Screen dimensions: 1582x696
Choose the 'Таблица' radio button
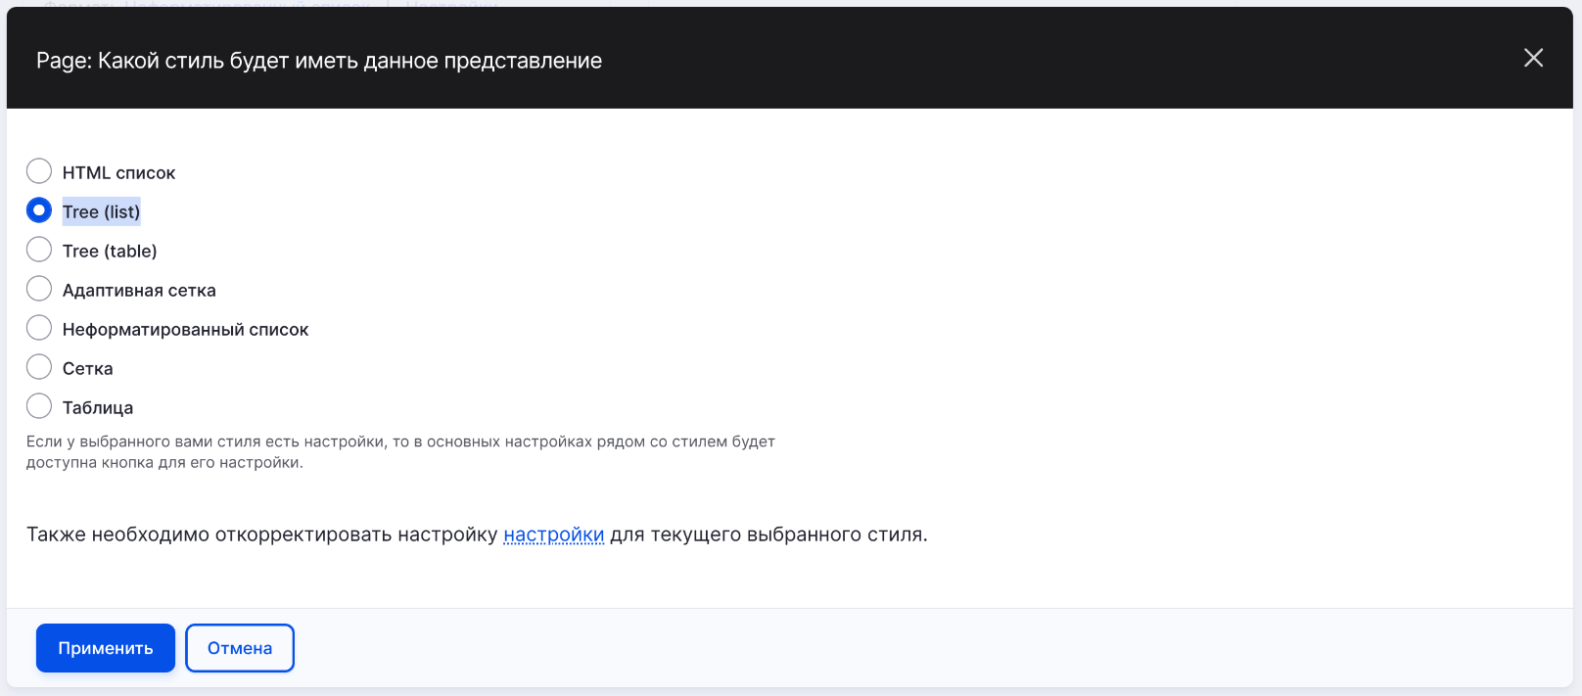coord(39,406)
